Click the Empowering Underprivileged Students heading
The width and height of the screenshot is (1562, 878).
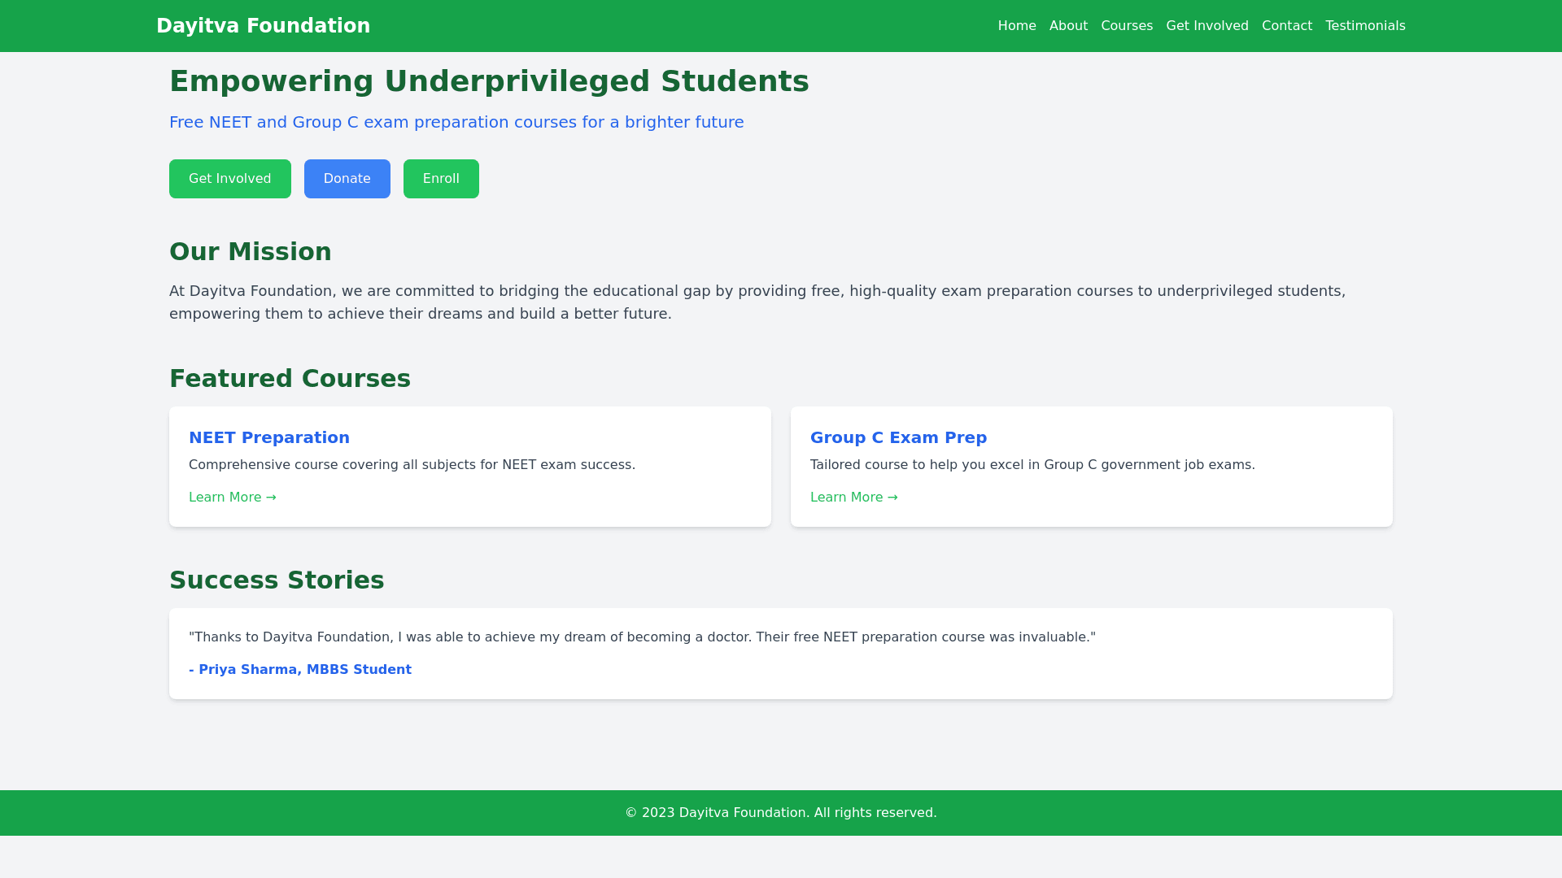tap(488, 81)
